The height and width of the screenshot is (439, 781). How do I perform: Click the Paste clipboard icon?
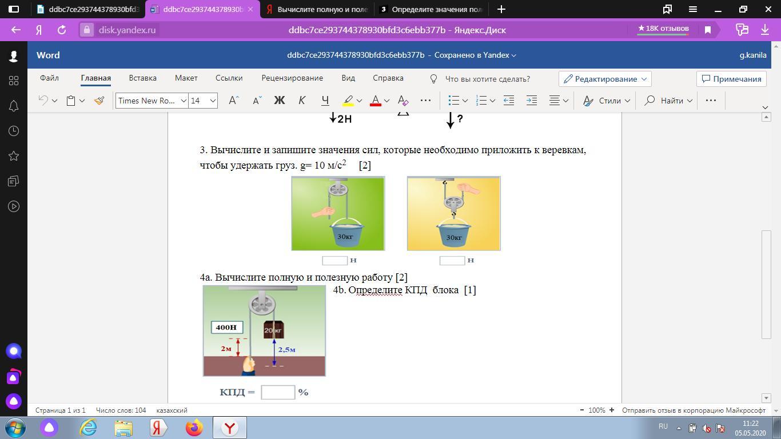click(x=71, y=101)
